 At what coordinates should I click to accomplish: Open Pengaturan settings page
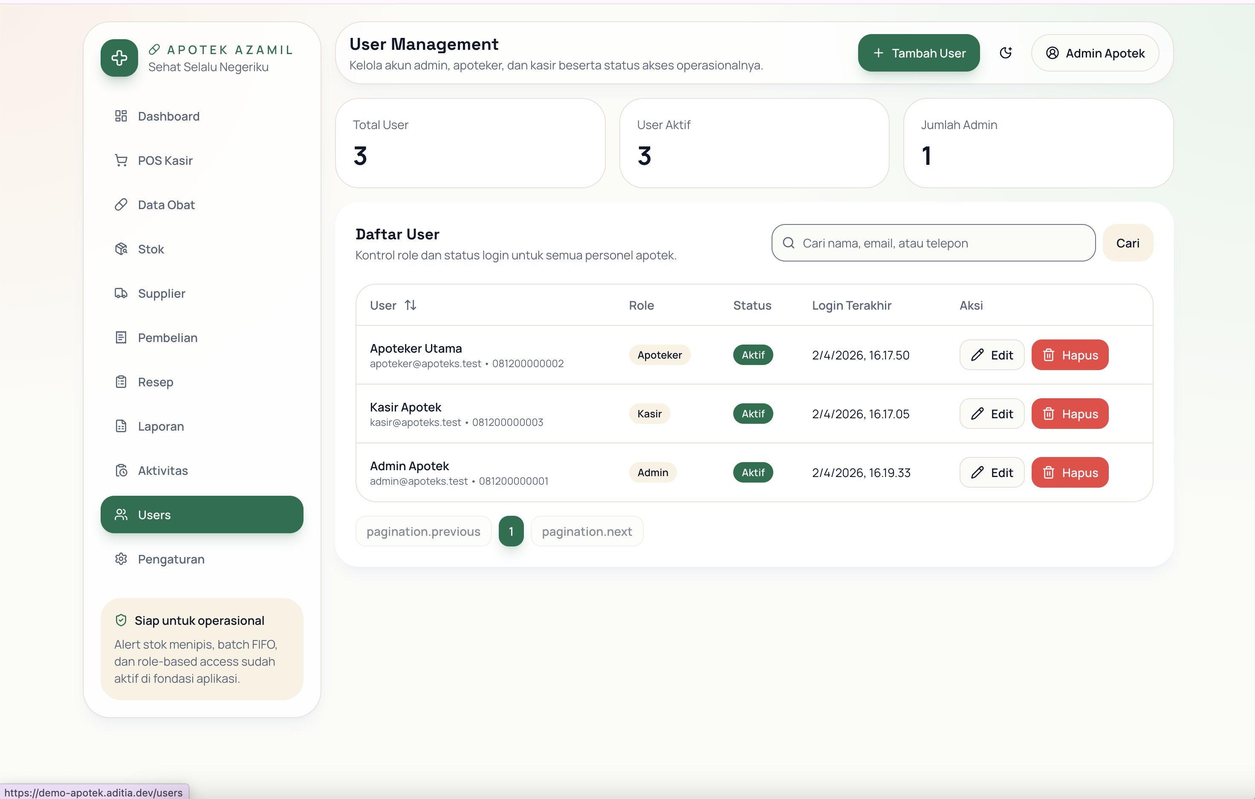pyautogui.click(x=171, y=559)
